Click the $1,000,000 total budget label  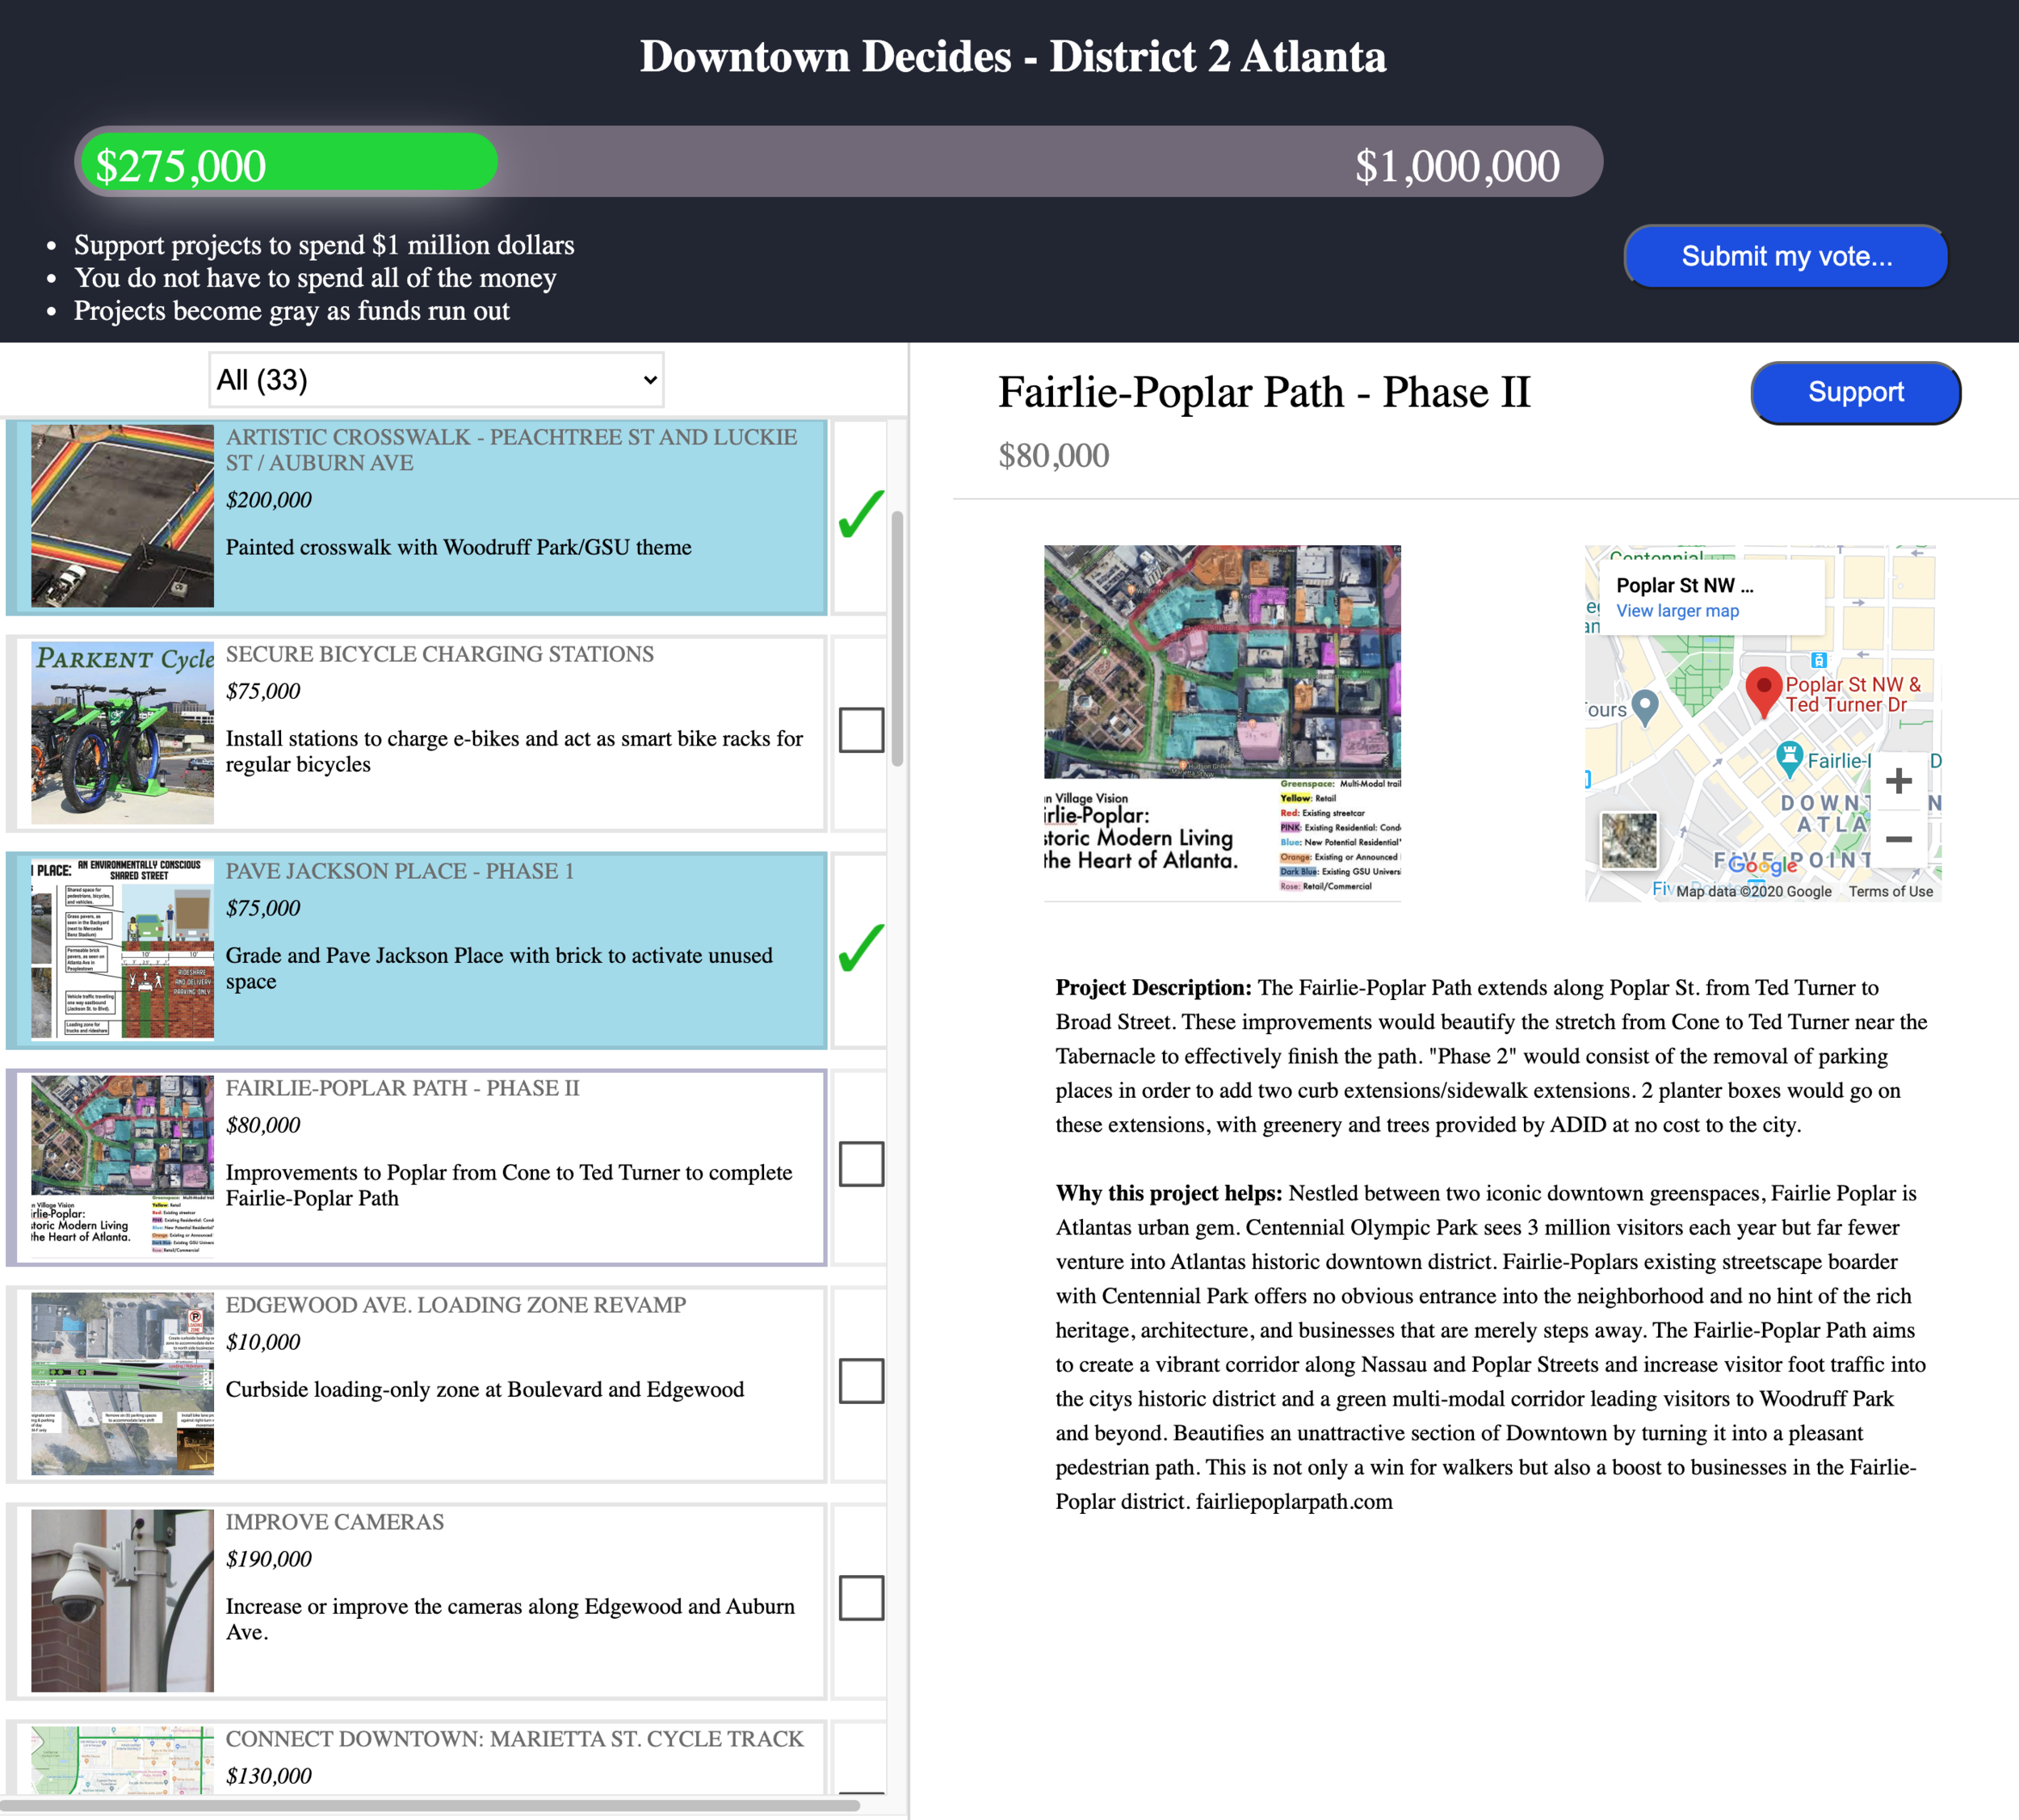pyautogui.click(x=1457, y=166)
